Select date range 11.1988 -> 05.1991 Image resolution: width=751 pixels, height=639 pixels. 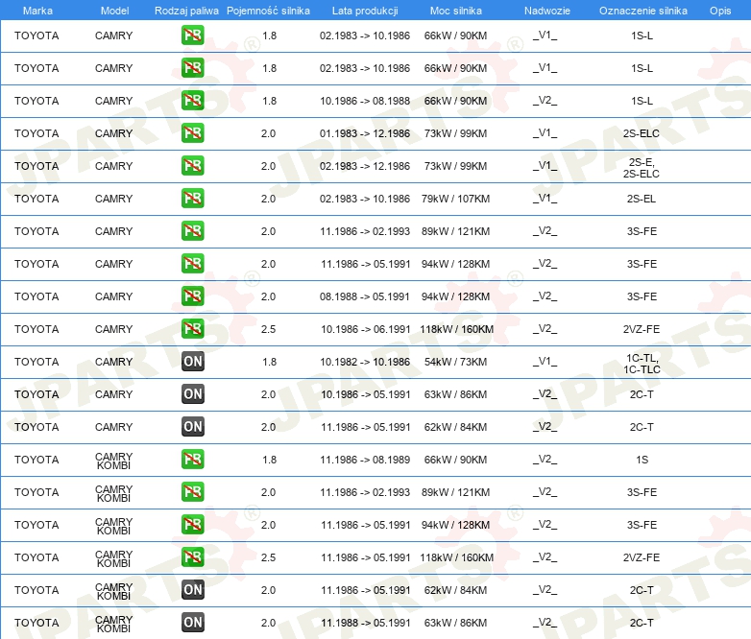366,623
